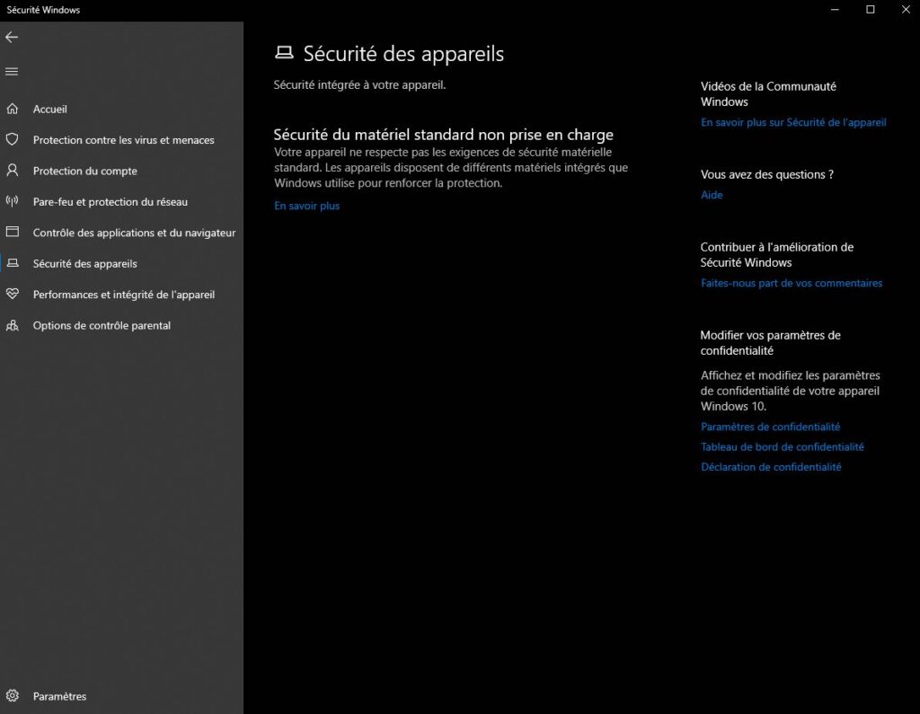This screenshot has width=920, height=714.
Task: Click the app and browser control icon
Action: tap(13, 232)
